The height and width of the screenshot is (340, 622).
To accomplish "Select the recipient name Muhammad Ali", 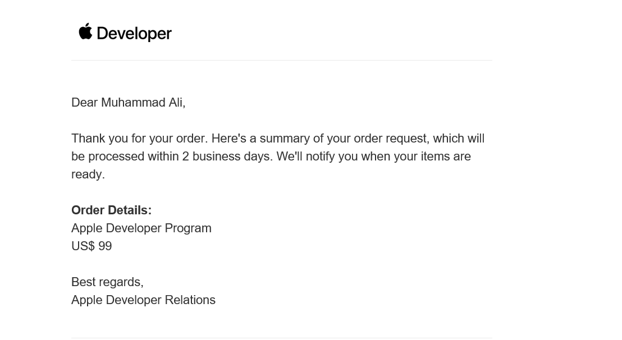I will [x=141, y=102].
